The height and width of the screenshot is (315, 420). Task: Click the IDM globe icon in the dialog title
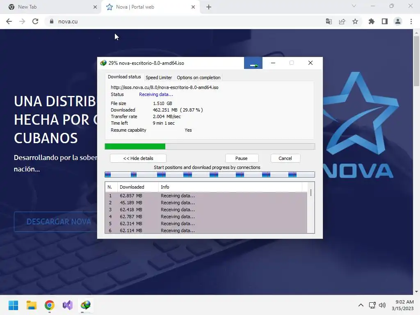coord(103,63)
